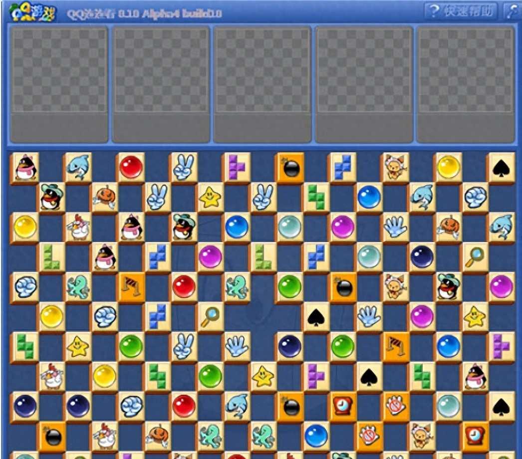Image resolution: width=522 pixels, height=459 pixels.
Task: Pick the cat tile in the top row
Action: (396, 167)
